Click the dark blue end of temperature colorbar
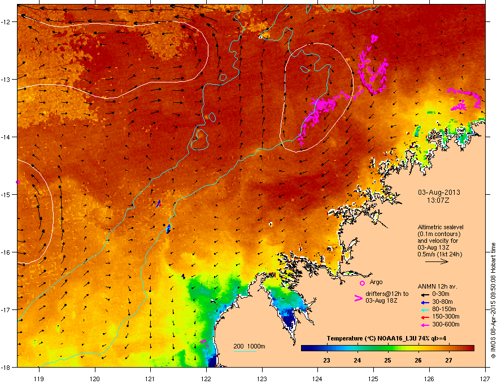Image resolution: width=497 pixels, height=384 pixels. point(306,348)
